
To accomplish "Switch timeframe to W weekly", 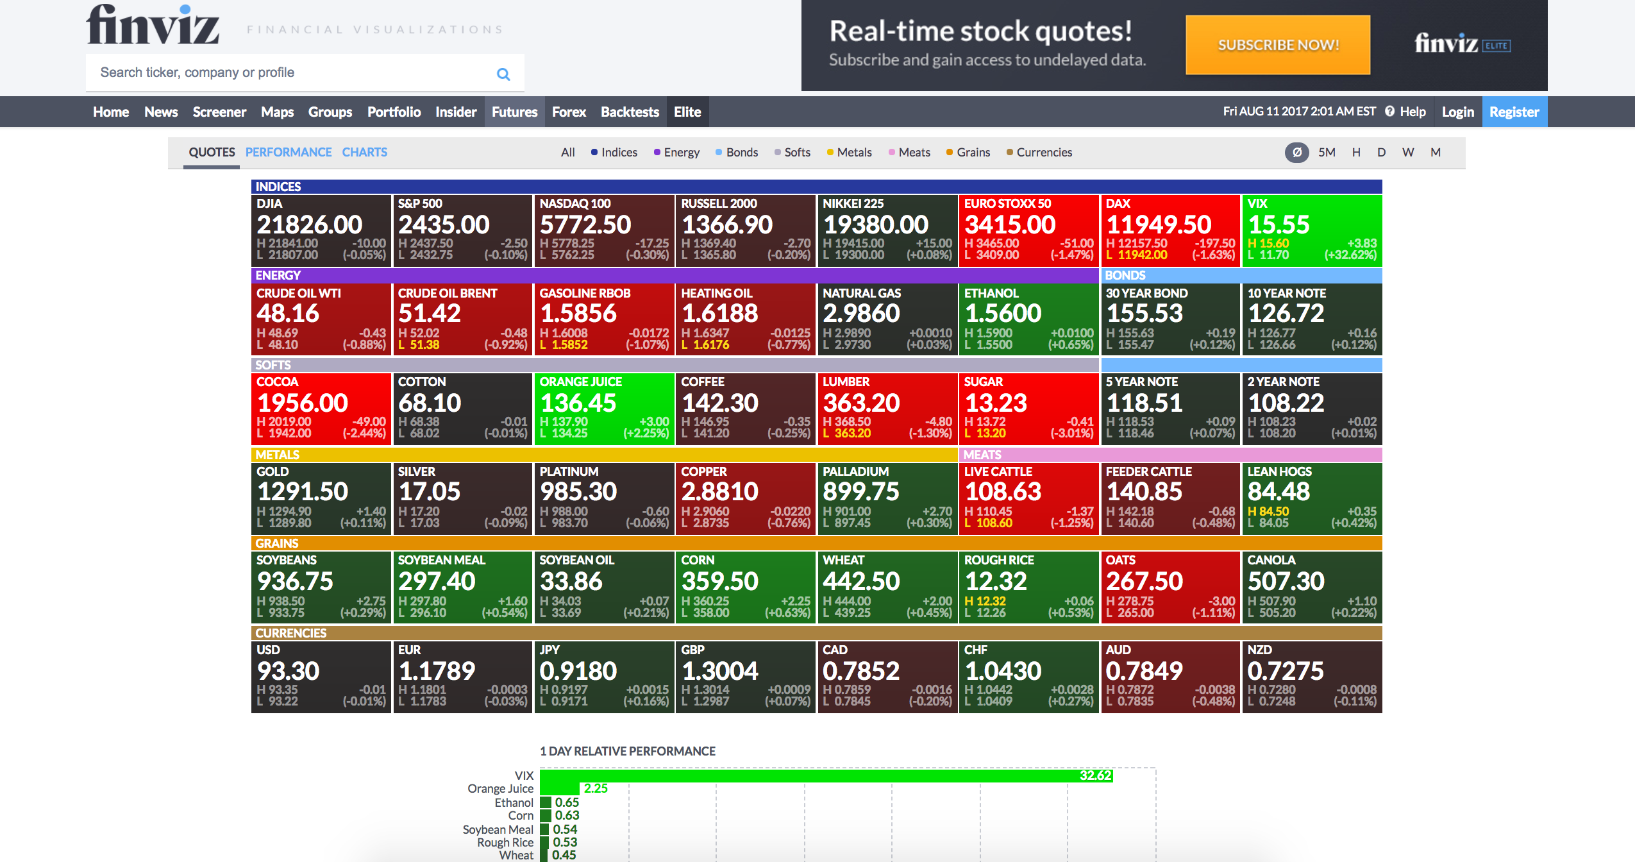I will click(x=1408, y=153).
